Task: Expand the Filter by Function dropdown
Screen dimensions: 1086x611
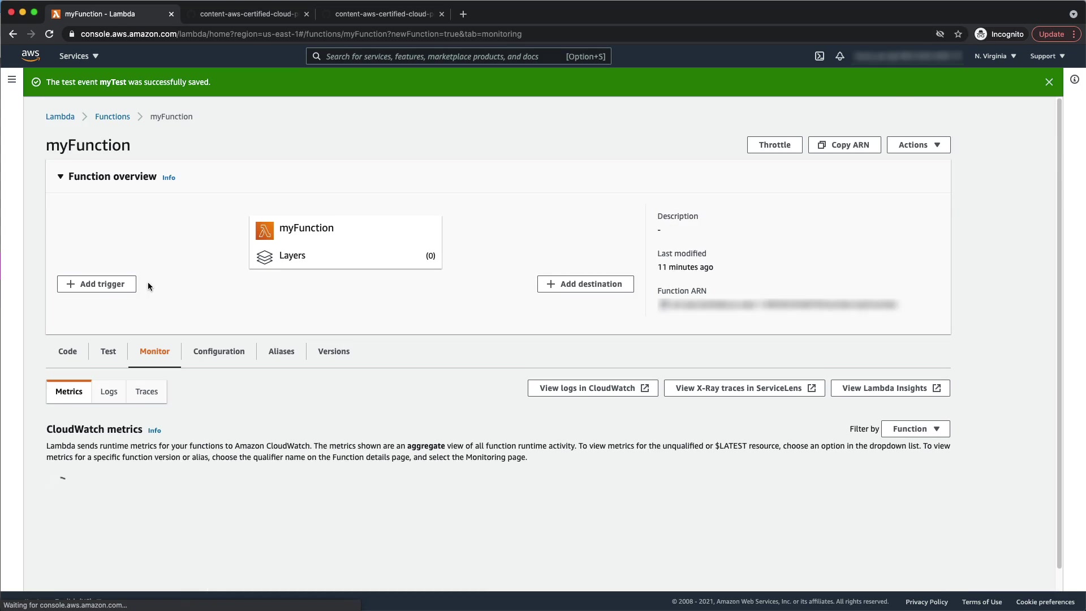Action: (915, 429)
